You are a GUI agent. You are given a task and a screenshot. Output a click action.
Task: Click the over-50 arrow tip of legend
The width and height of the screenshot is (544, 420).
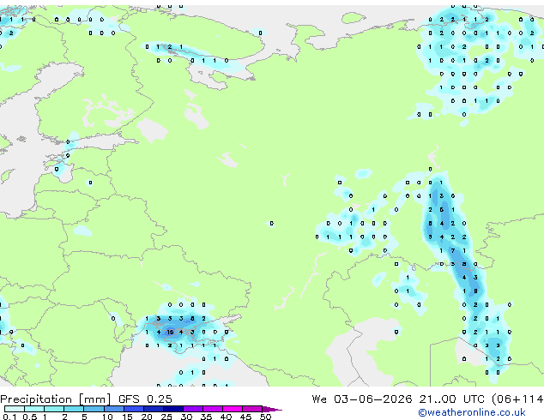click(x=272, y=409)
